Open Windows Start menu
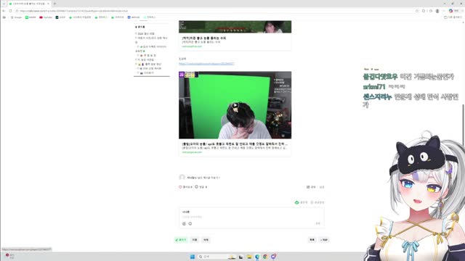The image size is (465, 261). click(x=192, y=257)
